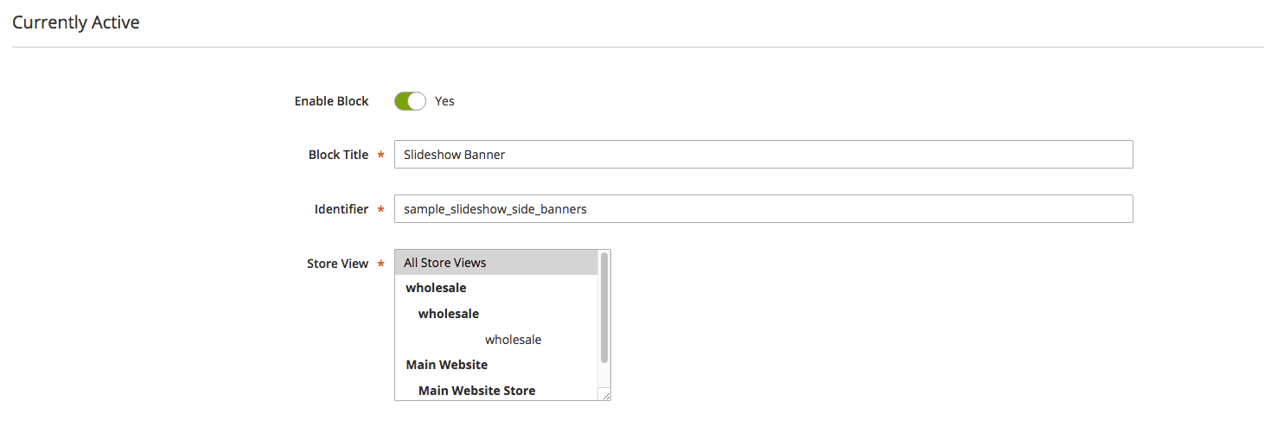
Task: Click the Store View list resize handle
Action: pyautogui.click(x=605, y=395)
